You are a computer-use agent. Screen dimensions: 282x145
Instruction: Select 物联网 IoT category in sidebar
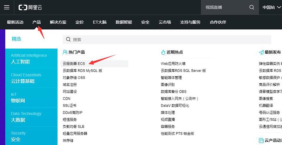click(31, 97)
